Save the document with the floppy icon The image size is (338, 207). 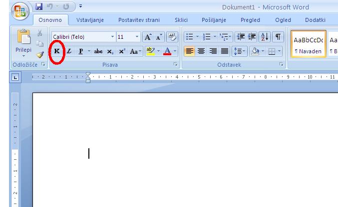[39, 6]
